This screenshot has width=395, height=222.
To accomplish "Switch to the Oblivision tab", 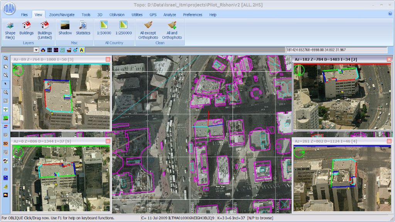I will pyautogui.click(x=117, y=15).
